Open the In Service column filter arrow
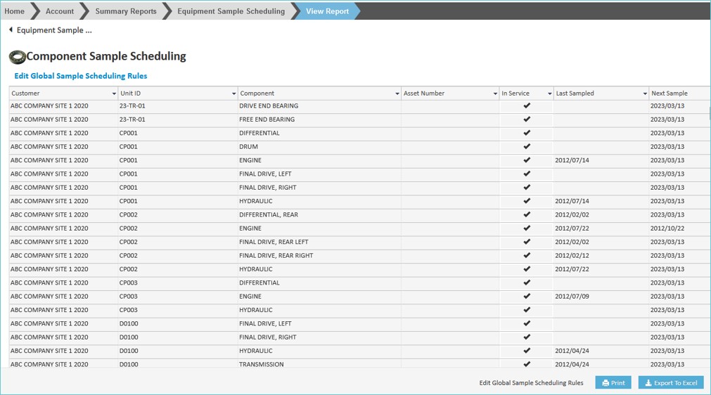The height and width of the screenshot is (395, 711). tap(549, 93)
